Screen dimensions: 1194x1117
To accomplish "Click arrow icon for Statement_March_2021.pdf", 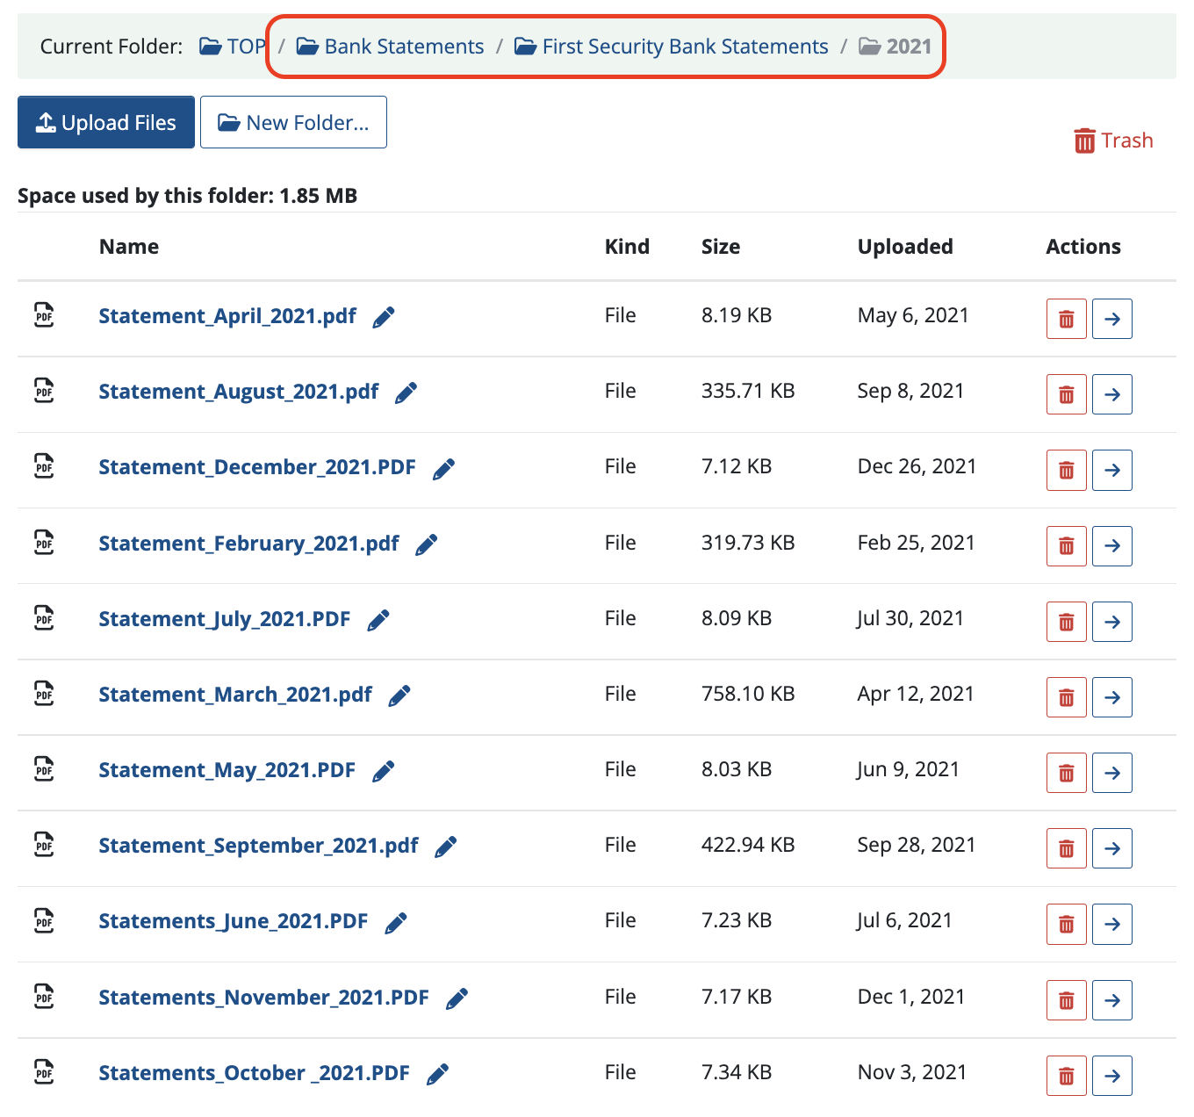I will (1112, 697).
